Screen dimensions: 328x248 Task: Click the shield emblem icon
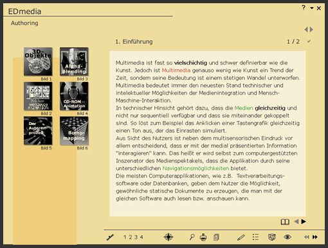[x=272, y=237]
